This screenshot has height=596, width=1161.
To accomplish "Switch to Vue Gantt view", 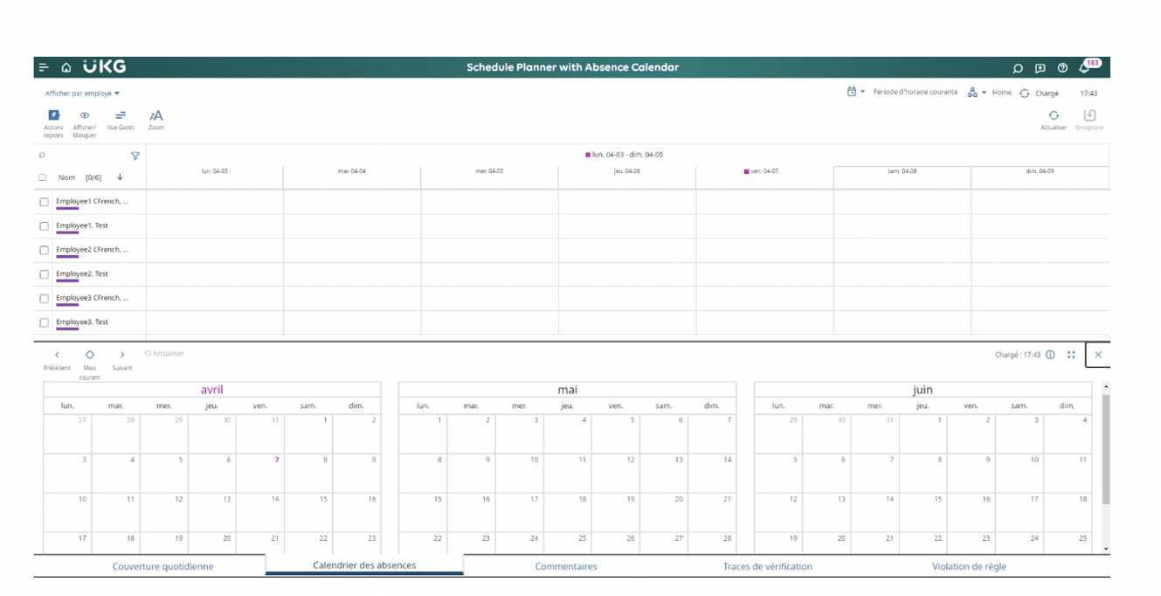I will tap(121, 116).
